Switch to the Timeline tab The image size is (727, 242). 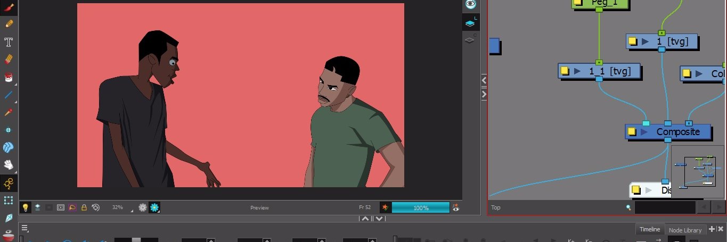tap(650, 229)
